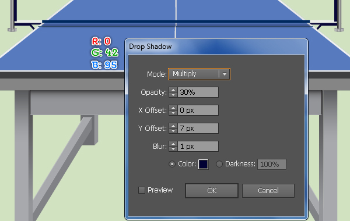Select the Color radio button

(x=172, y=164)
